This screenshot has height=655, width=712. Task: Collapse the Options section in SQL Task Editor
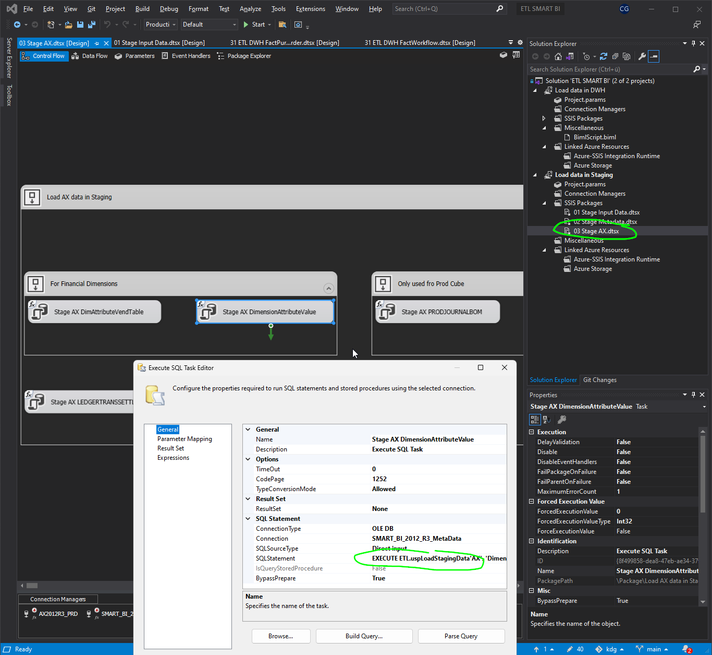pyautogui.click(x=248, y=459)
